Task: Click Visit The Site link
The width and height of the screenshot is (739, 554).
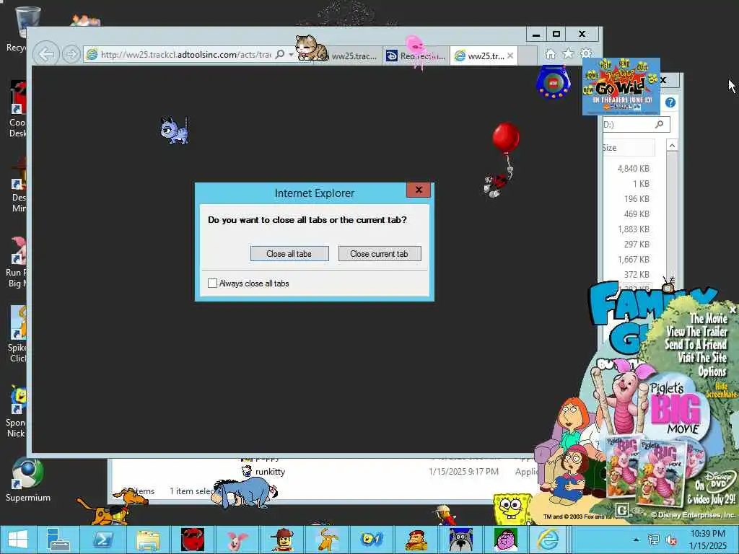Action: pyautogui.click(x=702, y=358)
